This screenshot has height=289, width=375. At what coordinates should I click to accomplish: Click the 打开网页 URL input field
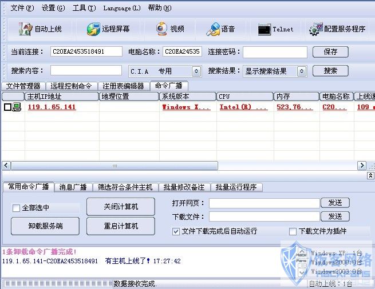pos(264,203)
